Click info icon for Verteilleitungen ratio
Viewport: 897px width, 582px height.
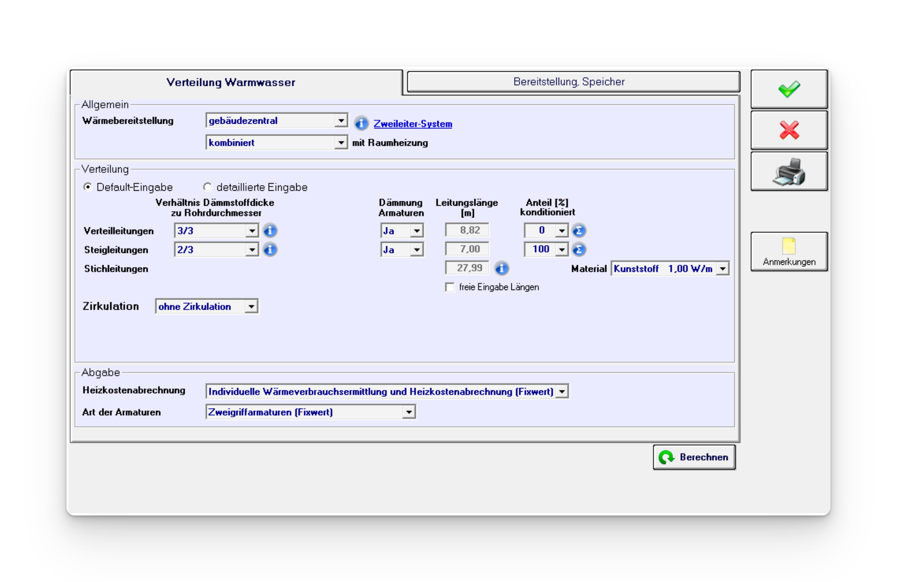pos(270,231)
